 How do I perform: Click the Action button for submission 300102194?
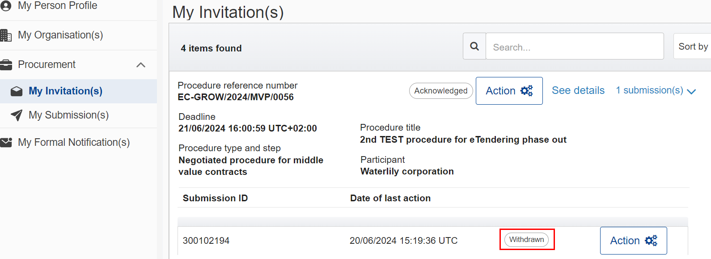coord(633,241)
